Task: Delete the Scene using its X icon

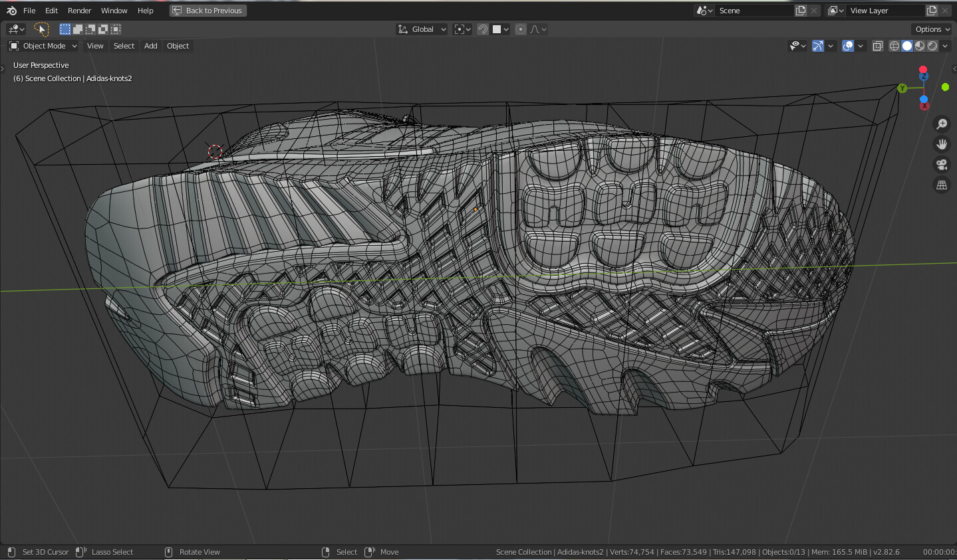Action: click(x=814, y=11)
